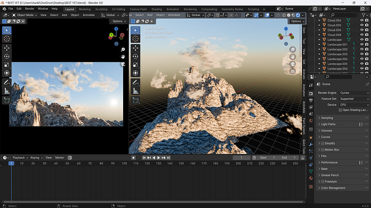This screenshot has height=208, width=371.
Task: Click the View menu in timeline header
Action: pyautogui.click(x=48, y=158)
